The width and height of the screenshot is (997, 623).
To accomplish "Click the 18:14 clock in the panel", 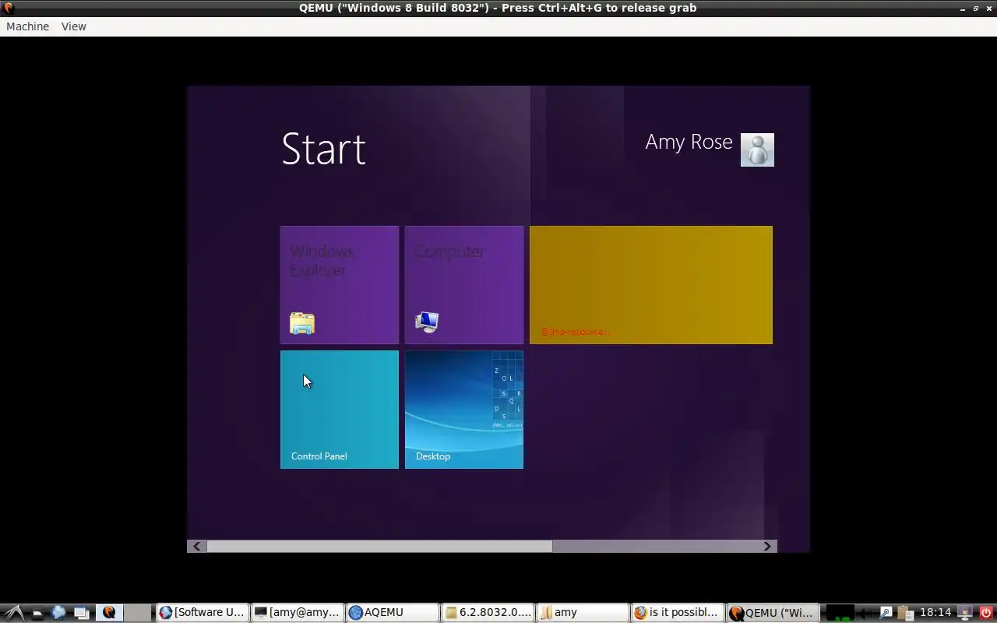I will pyautogui.click(x=935, y=613).
